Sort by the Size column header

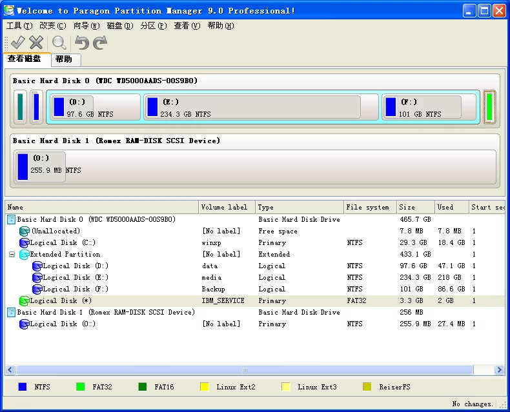tap(415, 208)
